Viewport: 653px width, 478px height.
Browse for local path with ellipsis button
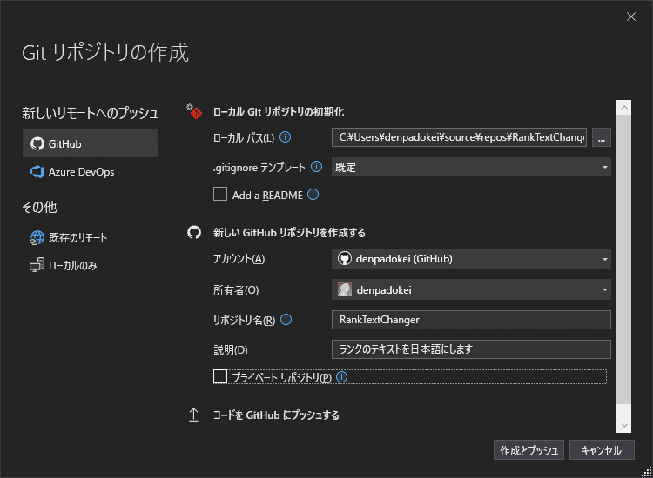[x=602, y=137]
